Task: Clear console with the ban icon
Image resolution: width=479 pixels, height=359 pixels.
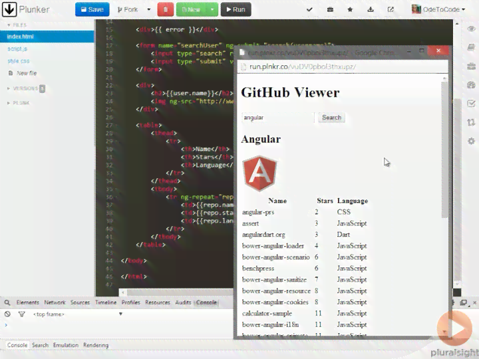Action: coord(7,314)
